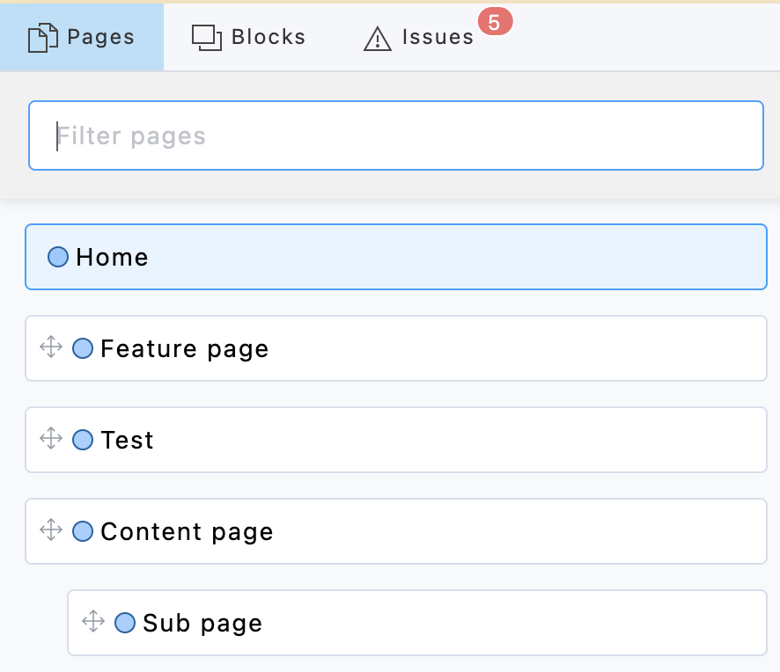Click the Sub page status circle
Screen dimensions: 780x672
tap(125, 623)
